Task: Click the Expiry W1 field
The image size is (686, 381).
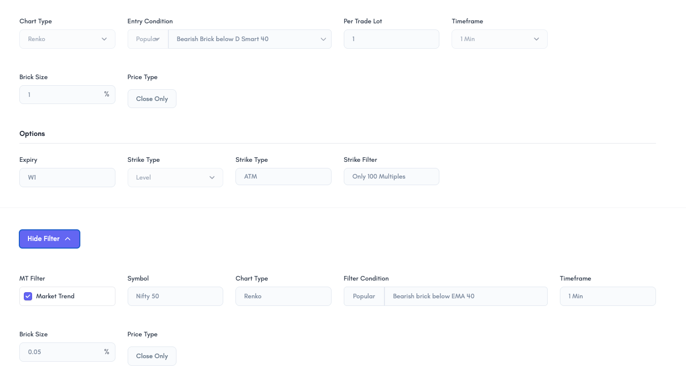Action: (67, 178)
